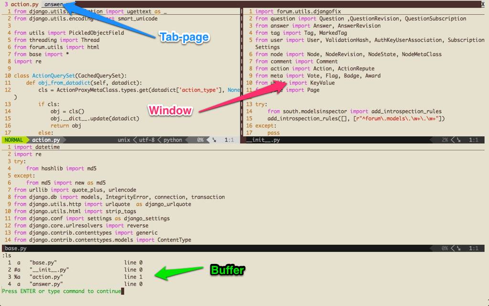
Task: Place cursor on "from md5 import new as md5"
Action: pos(66,183)
